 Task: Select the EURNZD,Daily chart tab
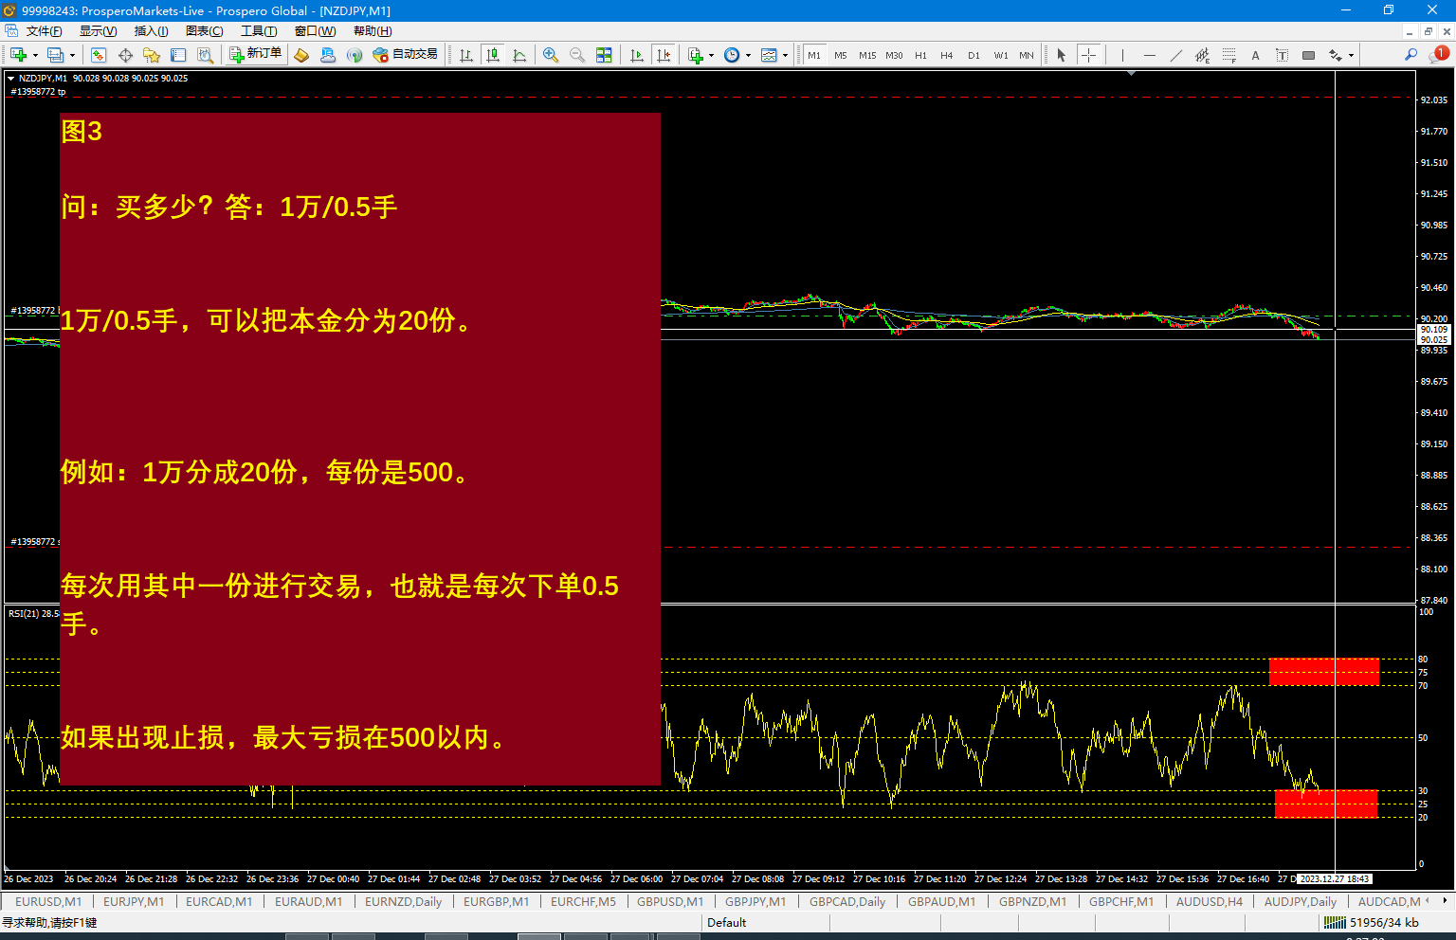coord(403,901)
